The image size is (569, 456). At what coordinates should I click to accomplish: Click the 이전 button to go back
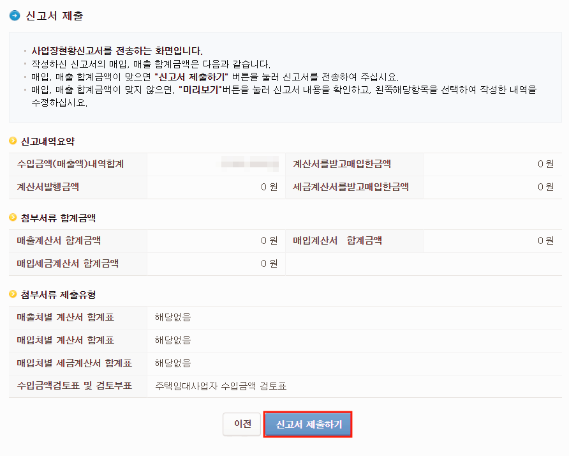coord(242,424)
